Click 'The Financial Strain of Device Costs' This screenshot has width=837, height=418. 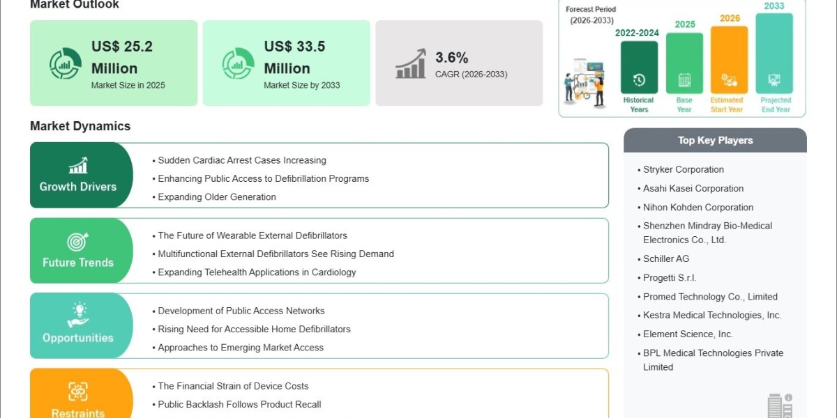(233, 386)
